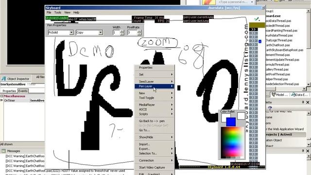Click the PixelRate value field
311x175 pixels.
[x=133, y=33]
